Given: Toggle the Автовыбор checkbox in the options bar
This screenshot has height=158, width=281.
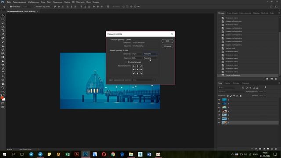Looking at the screenshot, I should click(x=11, y=7).
